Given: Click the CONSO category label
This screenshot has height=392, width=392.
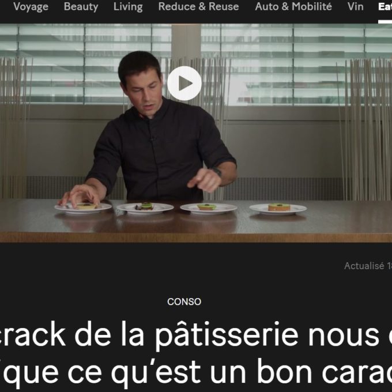Looking at the screenshot, I should (x=184, y=301).
